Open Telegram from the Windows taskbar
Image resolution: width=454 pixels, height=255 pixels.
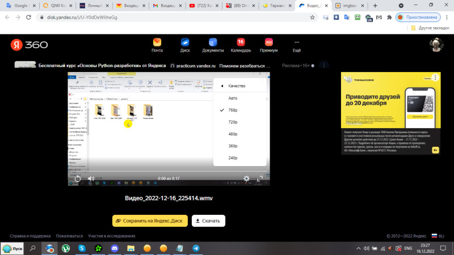coord(196,248)
